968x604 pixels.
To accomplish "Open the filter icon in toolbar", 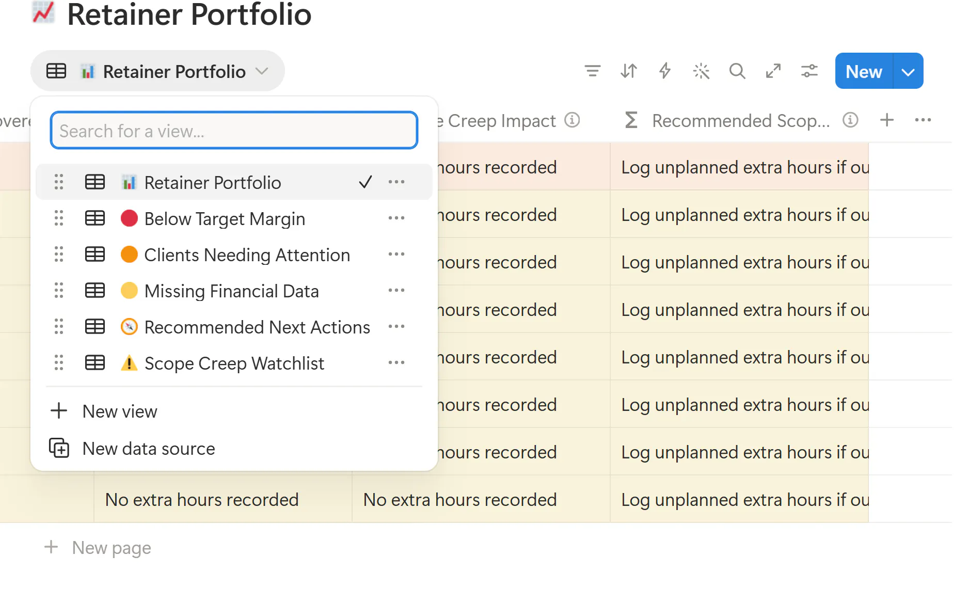I will 592,71.
